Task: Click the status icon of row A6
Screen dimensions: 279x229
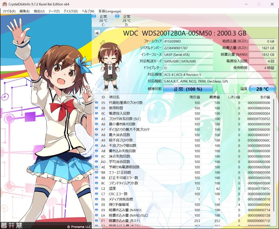Action: pos(96,124)
